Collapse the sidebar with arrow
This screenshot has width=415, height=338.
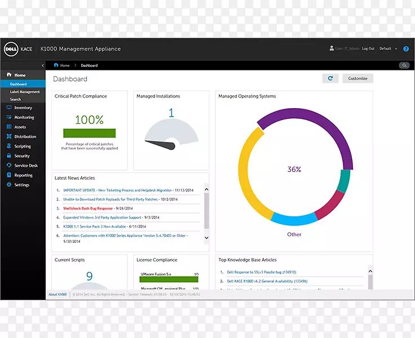(43, 65)
